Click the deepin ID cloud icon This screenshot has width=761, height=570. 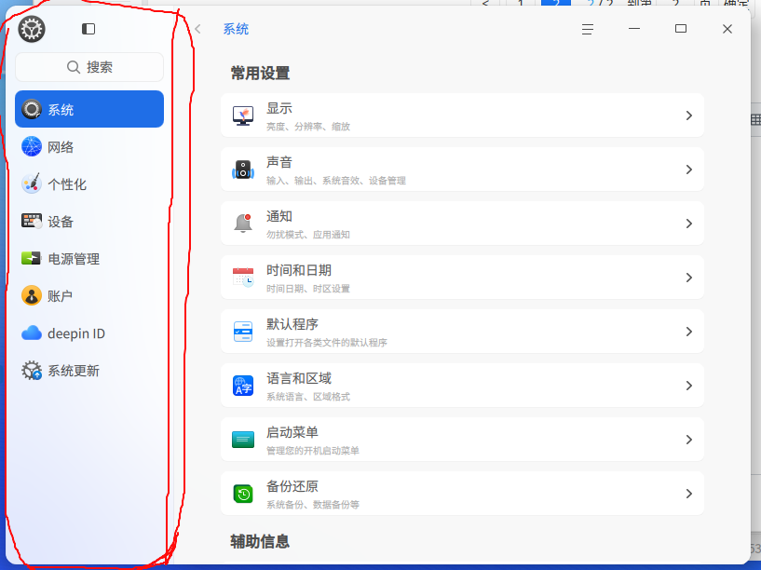click(x=32, y=333)
